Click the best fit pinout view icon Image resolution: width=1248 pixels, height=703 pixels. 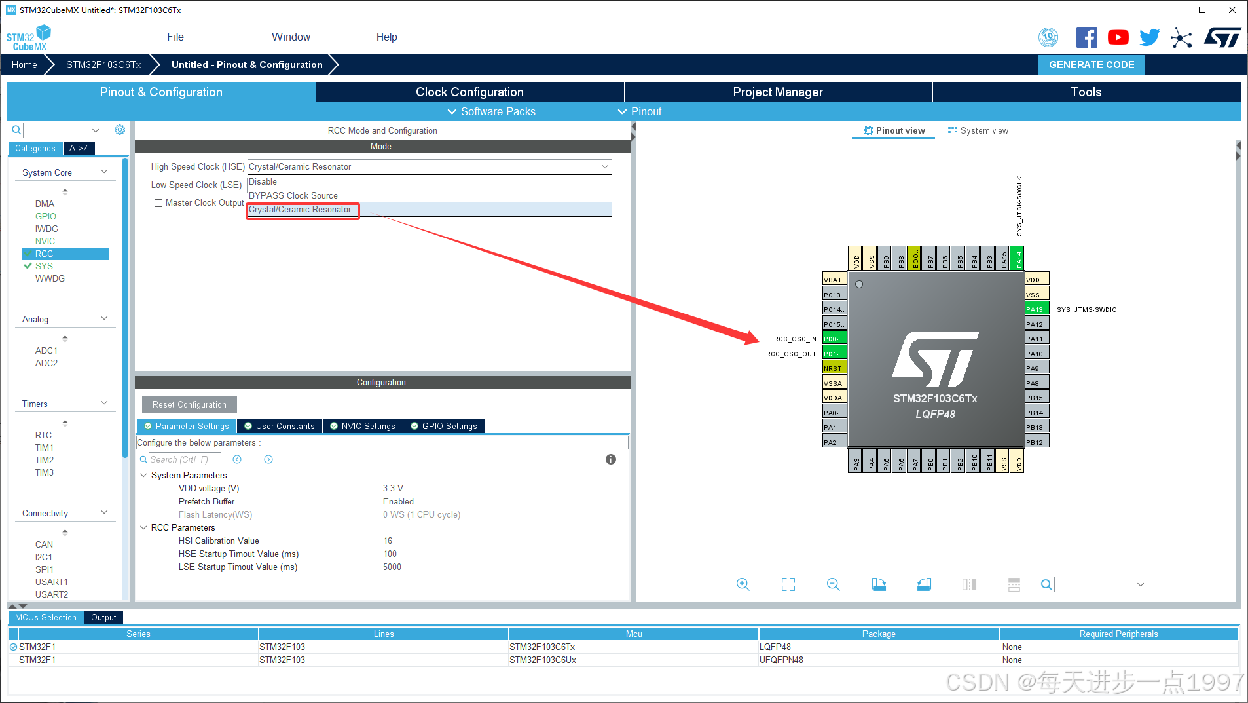pyautogui.click(x=788, y=584)
